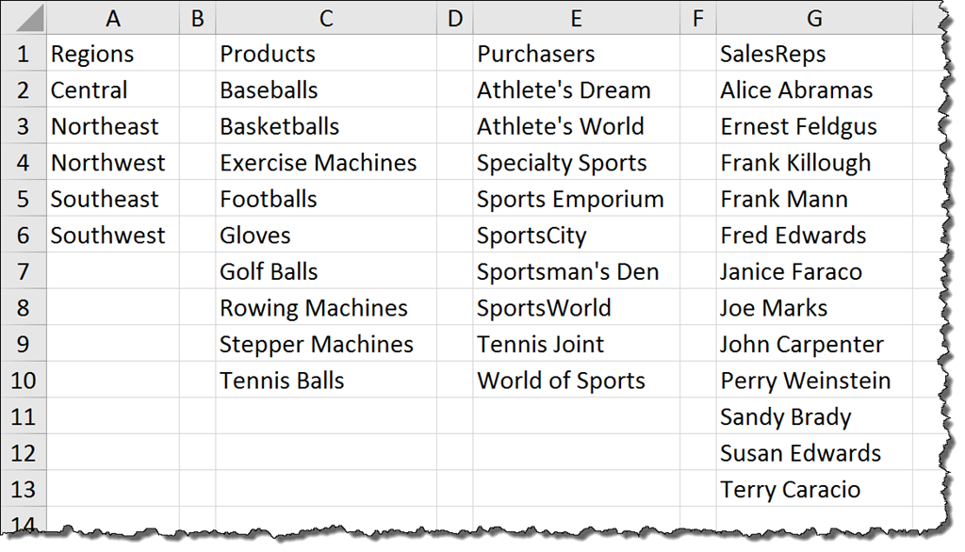Viewport: 965px width, 552px height.
Task: Select column A header
Action: pos(113,18)
